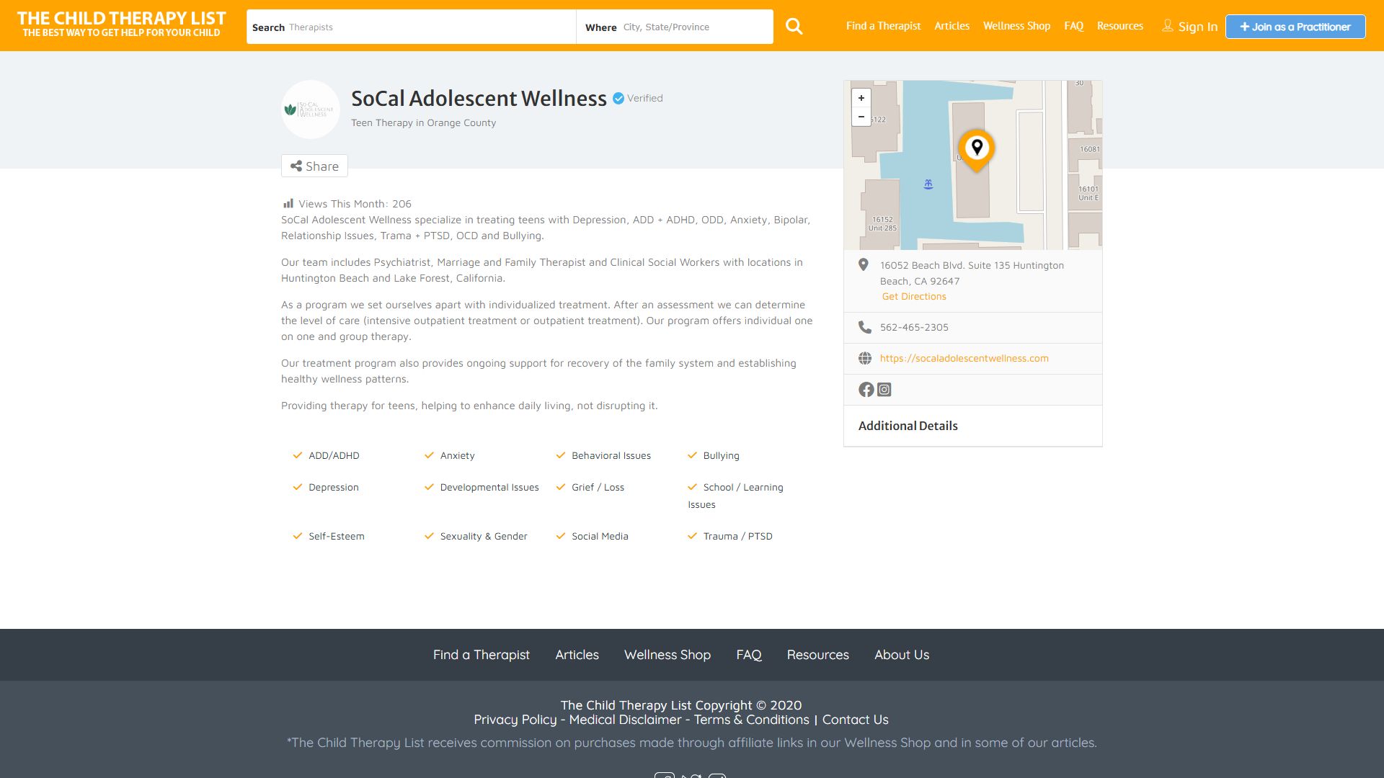Open Resources in top navigation
The height and width of the screenshot is (778, 1384).
(1119, 26)
